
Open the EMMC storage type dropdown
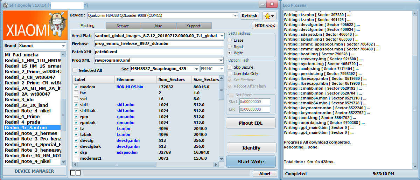[221, 69]
